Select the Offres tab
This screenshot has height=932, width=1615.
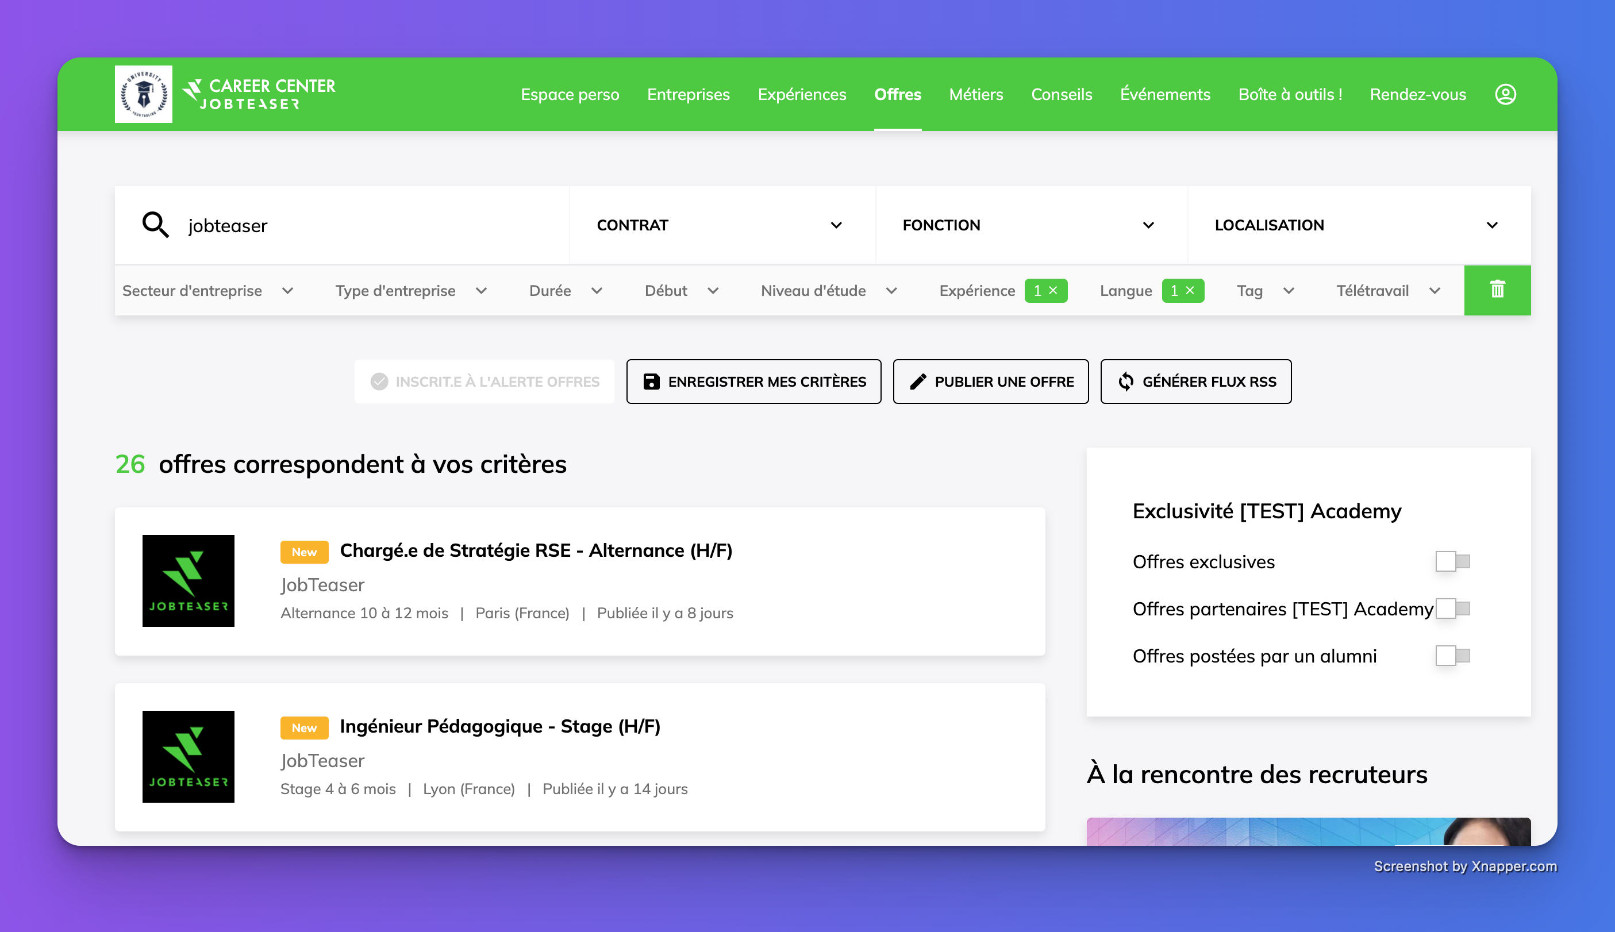click(897, 94)
